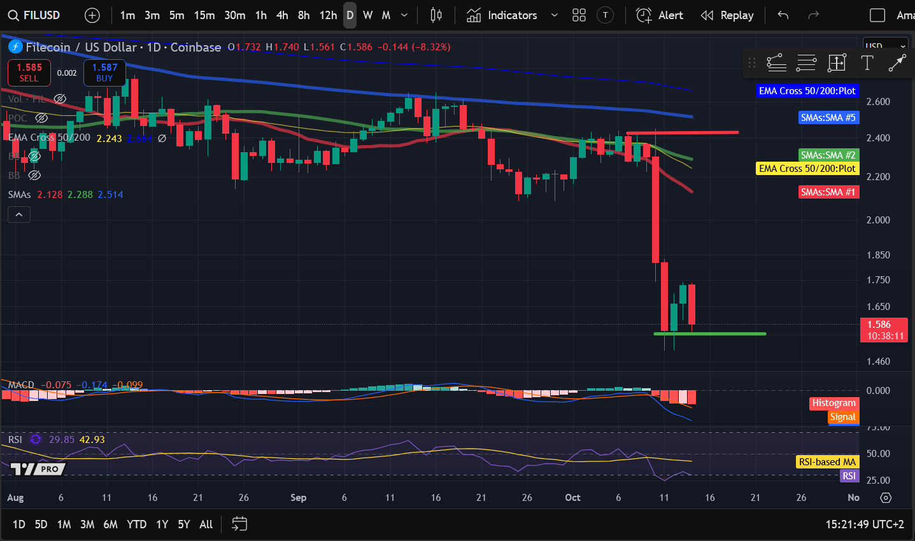Add a symbol to compare with plus icon
The width and height of the screenshot is (915, 541).
(92, 15)
